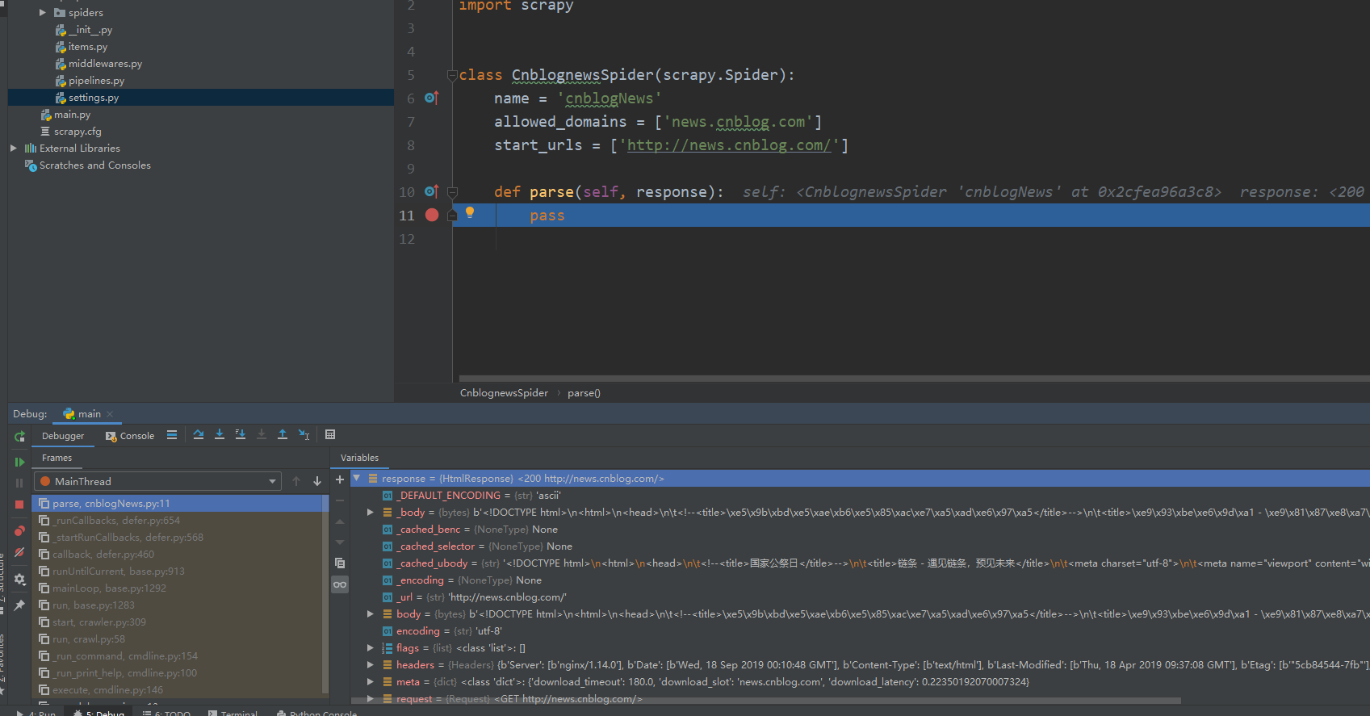Select frame parse, cnblogNews.py:11

point(178,503)
